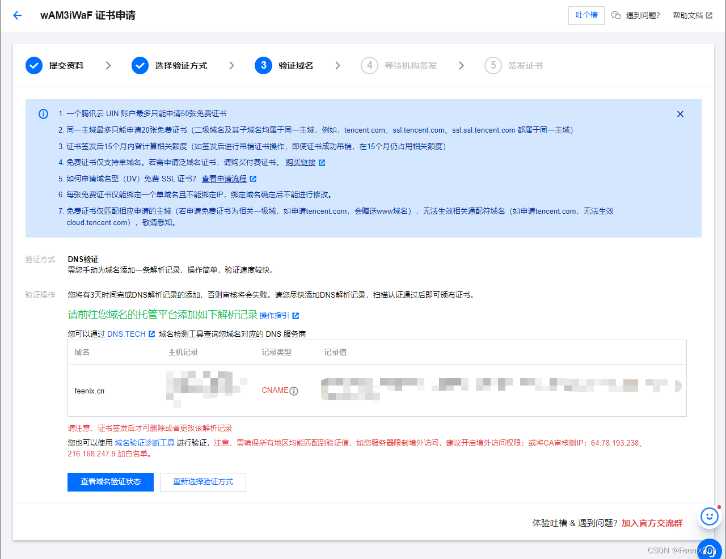Click the feenix.cn domain cell
726x559 pixels.
90,391
